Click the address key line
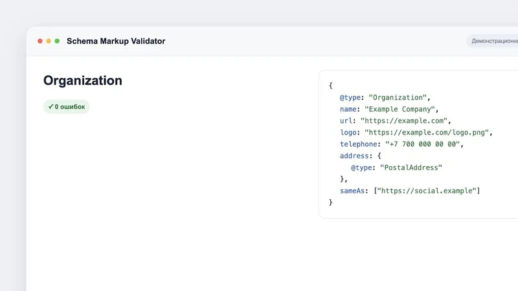518x291 pixels. pyautogui.click(x=361, y=156)
